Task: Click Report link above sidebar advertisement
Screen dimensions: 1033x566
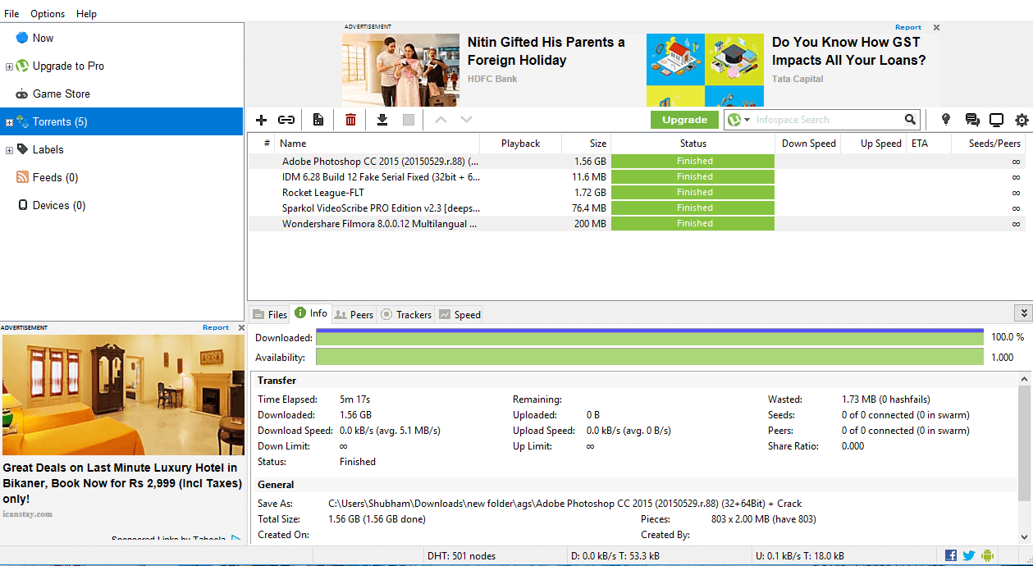Action: tap(216, 327)
